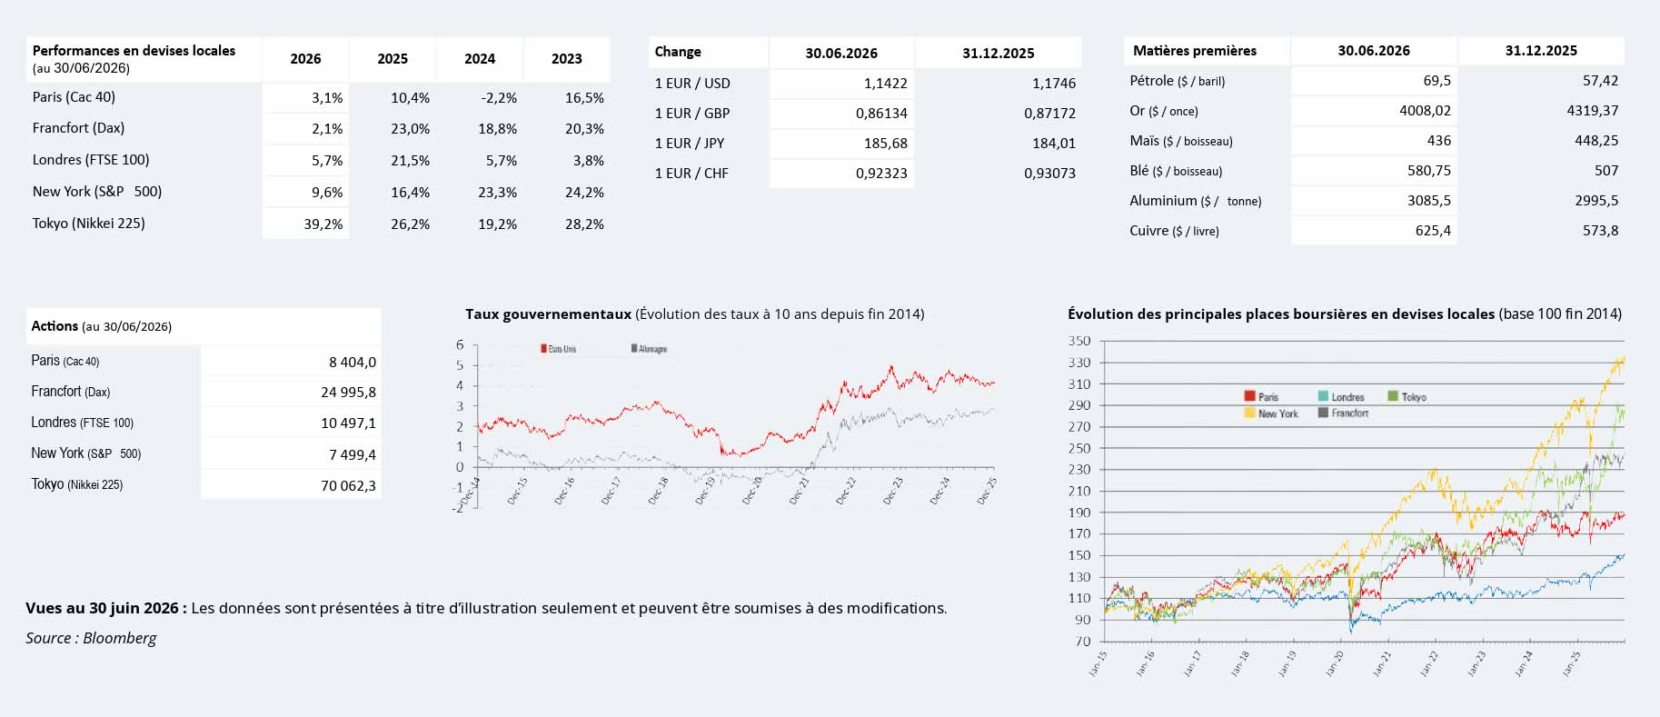
Task: Select the Or ($ / once) row label
Action: pos(1164,111)
